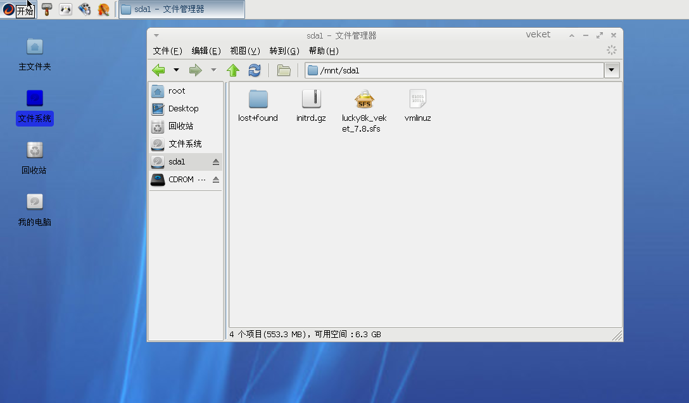Click the 开始 start menu button
The width and height of the screenshot is (689, 403).
click(18, 9)
